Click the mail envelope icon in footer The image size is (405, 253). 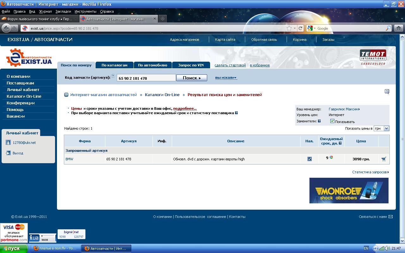(390, 217)
